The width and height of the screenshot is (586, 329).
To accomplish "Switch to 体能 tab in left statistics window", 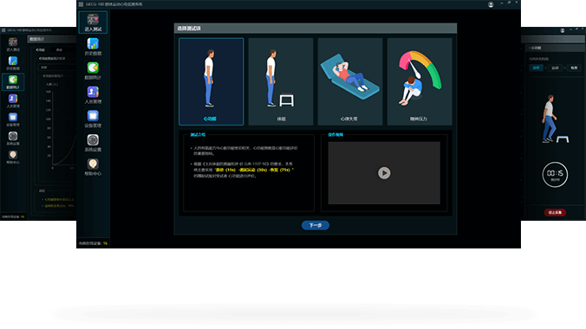I will click(x=60, y=49).
